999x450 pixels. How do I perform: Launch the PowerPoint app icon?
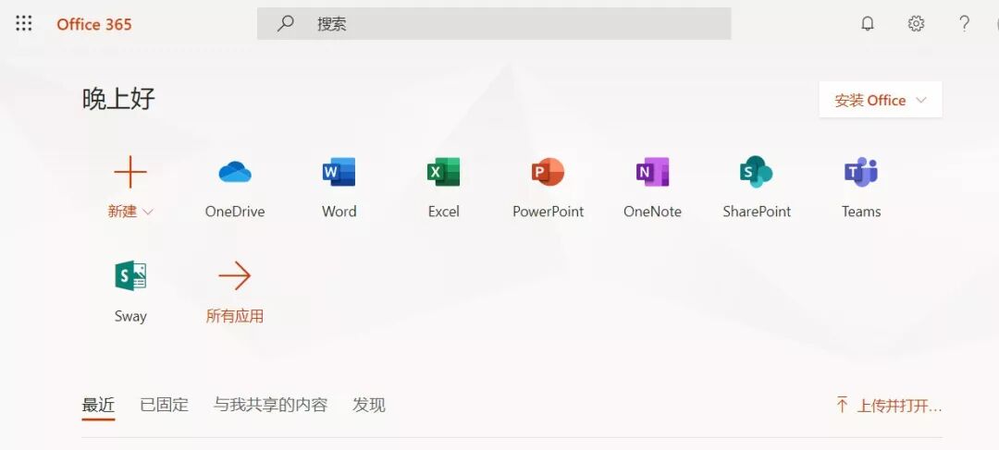[x=548, y=172]
